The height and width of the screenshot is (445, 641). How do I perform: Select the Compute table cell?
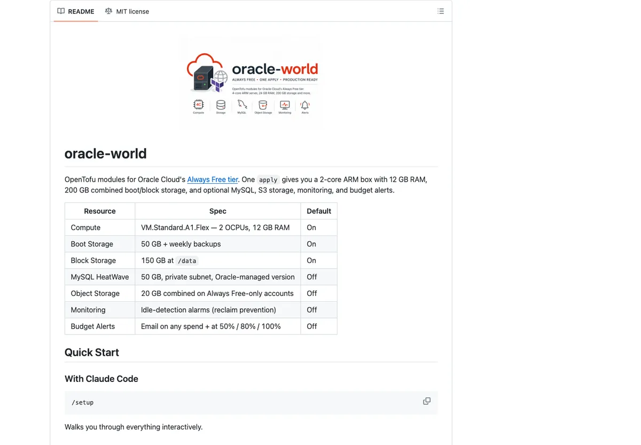coord(100,228)
